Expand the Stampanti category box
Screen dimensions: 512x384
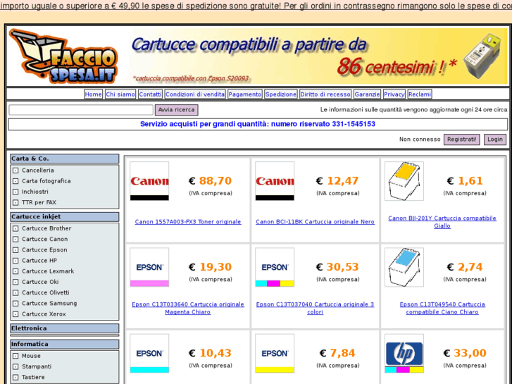pos(15,366)
